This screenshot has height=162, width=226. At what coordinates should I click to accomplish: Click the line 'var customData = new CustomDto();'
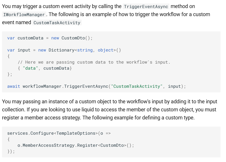pos(50,38)
